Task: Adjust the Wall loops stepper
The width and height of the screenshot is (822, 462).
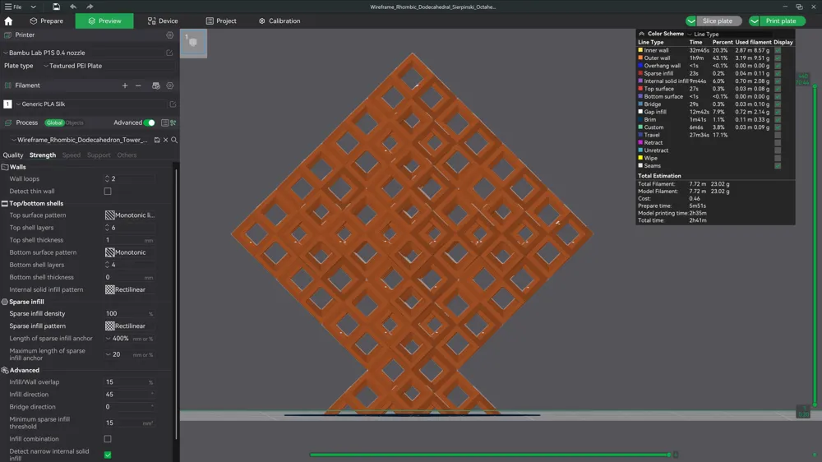Action: (107, 179)
